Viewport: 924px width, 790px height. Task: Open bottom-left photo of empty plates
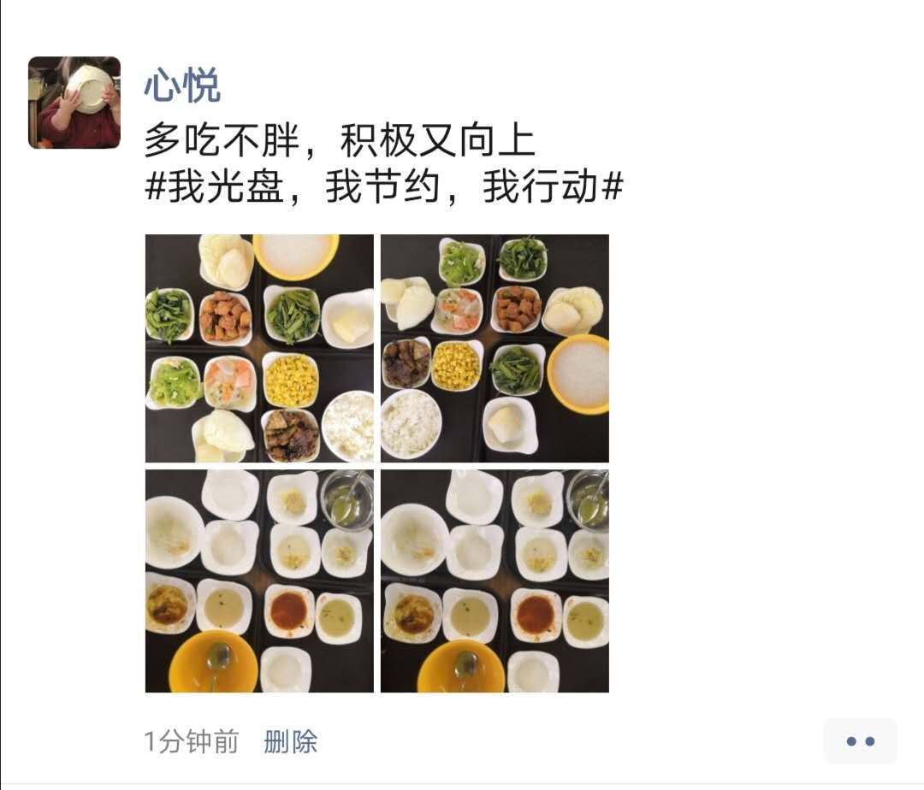click(259, 581)
